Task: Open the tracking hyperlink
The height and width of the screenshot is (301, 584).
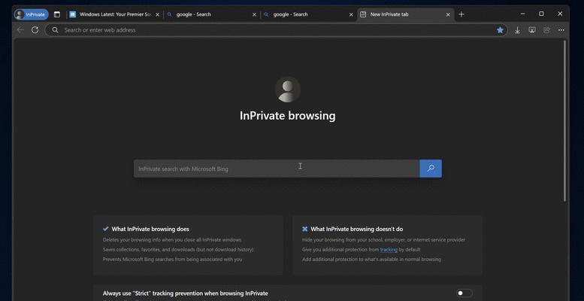Action: click(389, 250)
